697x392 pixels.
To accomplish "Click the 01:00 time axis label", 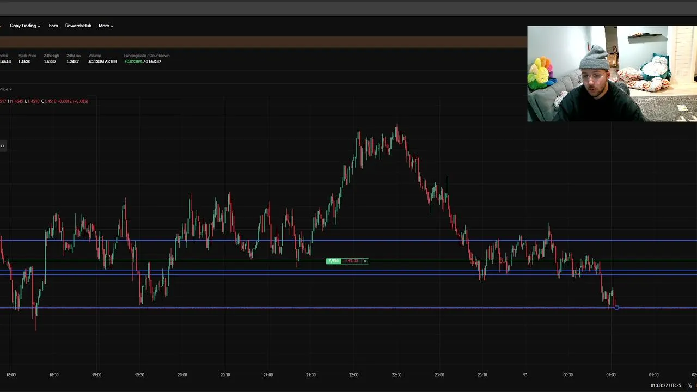I will pyautogui.click(x=611, y=375).
